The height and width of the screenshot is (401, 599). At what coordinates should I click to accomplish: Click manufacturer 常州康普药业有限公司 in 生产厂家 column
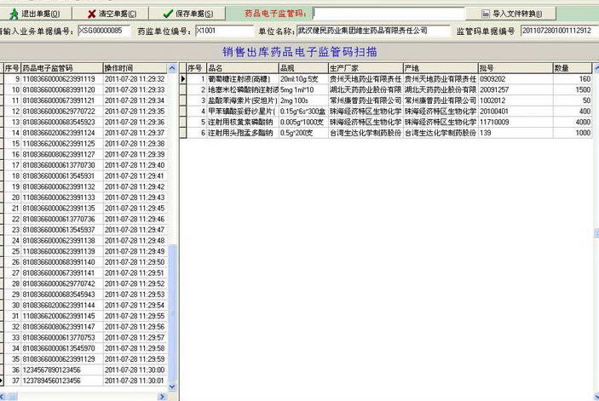(366, 100)
